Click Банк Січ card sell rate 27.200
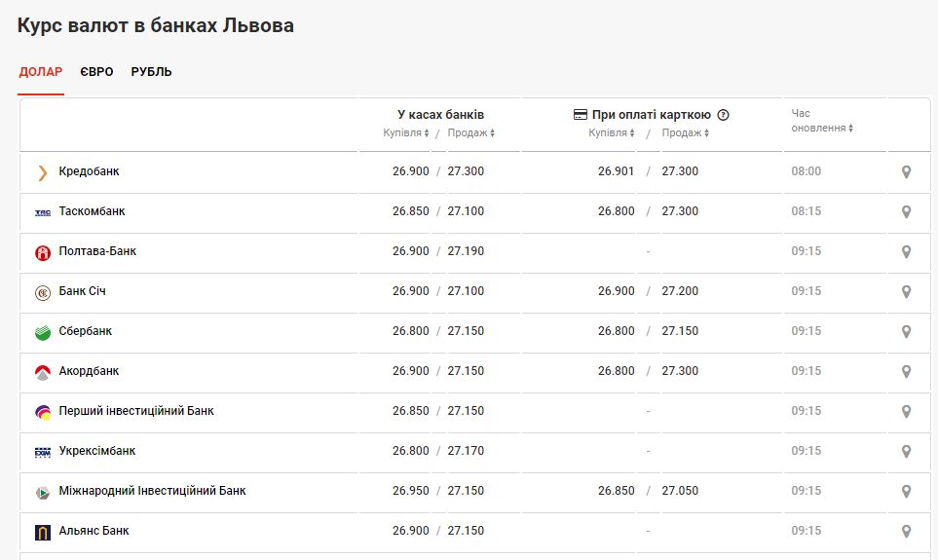 click(680, 291)
